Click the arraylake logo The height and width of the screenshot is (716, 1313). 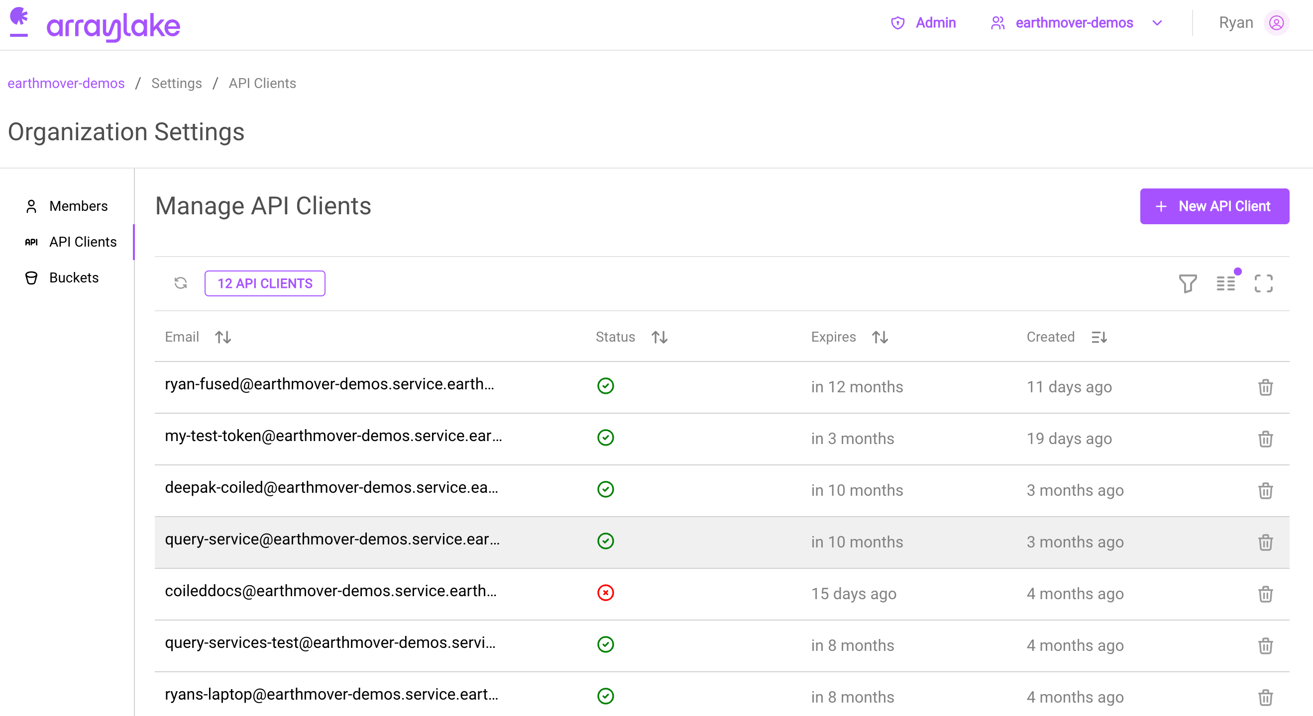coord(95,24)
